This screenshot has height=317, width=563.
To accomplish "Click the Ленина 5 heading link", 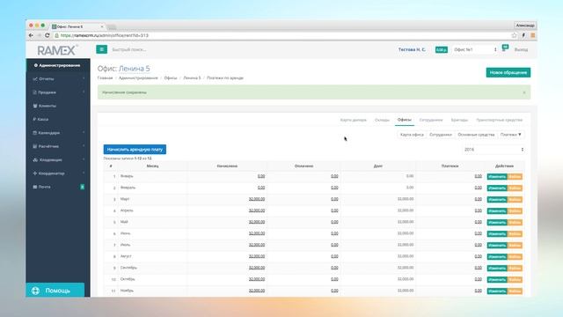I will tap(135, 69).
